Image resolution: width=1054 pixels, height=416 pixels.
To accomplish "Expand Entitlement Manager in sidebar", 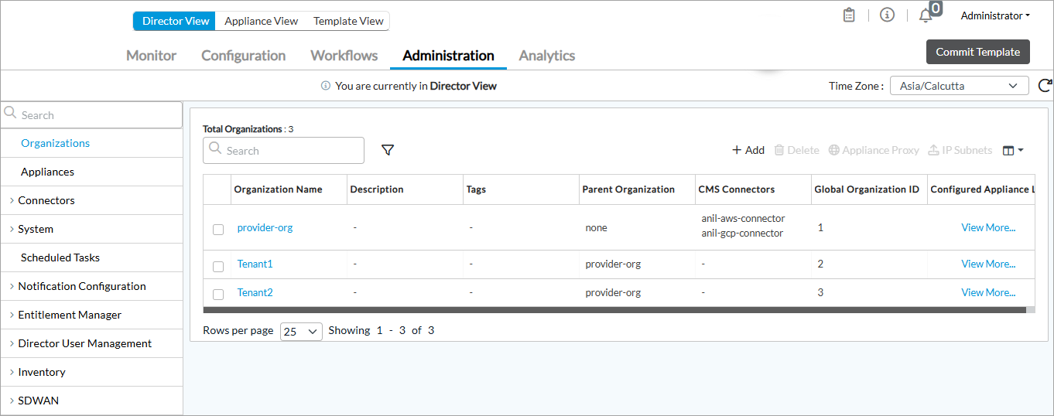I will (70, 315).
